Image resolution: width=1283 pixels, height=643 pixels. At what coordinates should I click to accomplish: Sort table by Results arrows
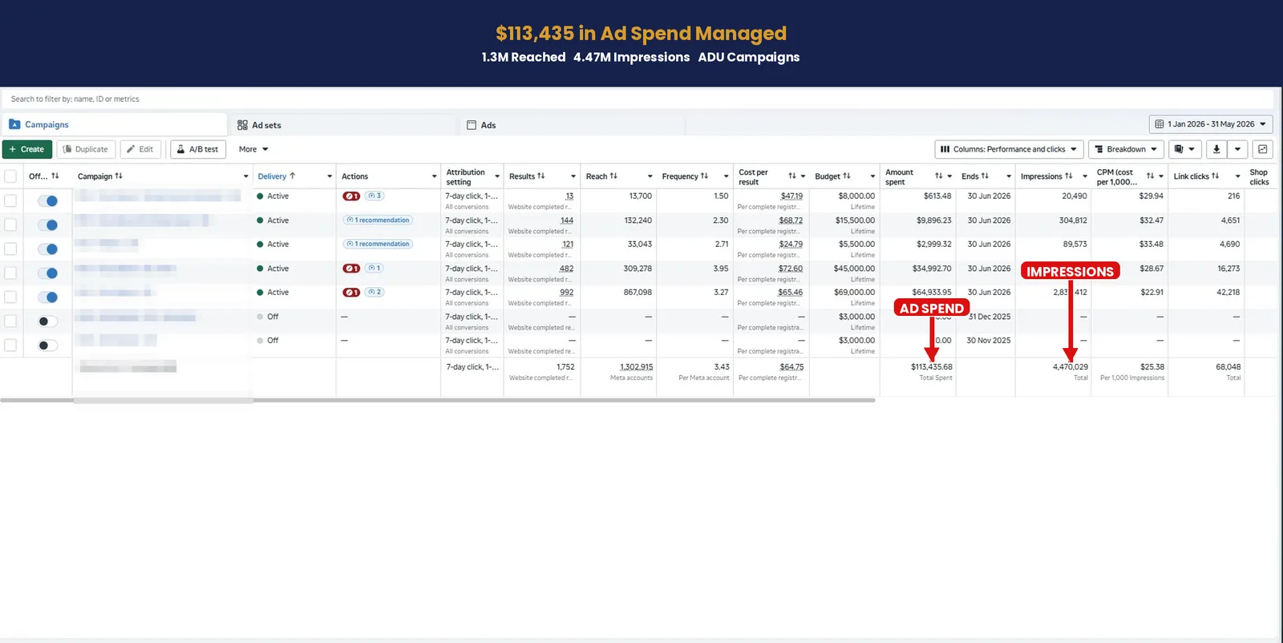(541, 176)
